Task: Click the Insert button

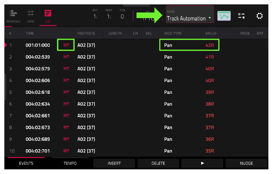Action: [114, 163]
